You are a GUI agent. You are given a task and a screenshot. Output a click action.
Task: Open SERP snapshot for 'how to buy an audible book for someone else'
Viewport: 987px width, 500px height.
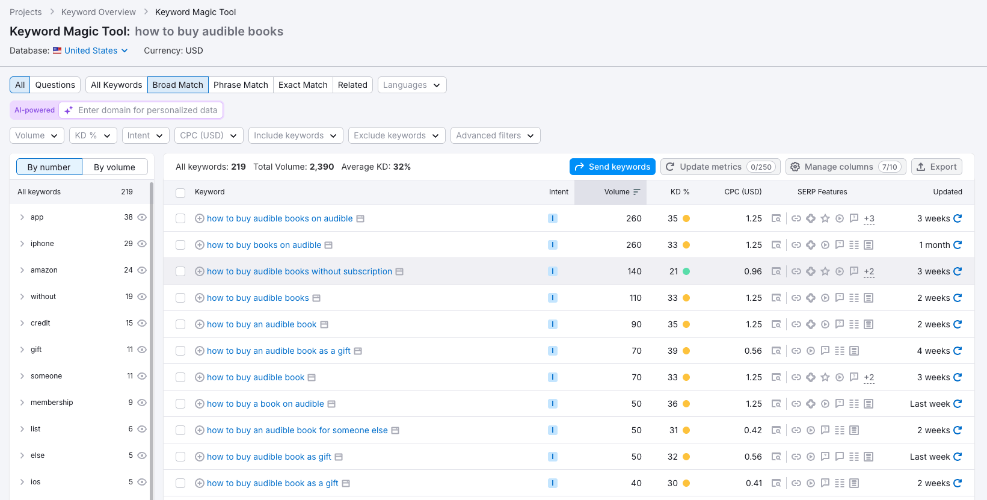[776, 430]
